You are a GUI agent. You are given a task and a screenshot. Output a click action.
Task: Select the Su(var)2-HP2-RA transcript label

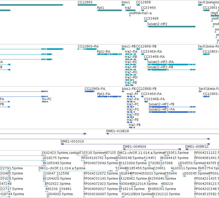point(160,62)
